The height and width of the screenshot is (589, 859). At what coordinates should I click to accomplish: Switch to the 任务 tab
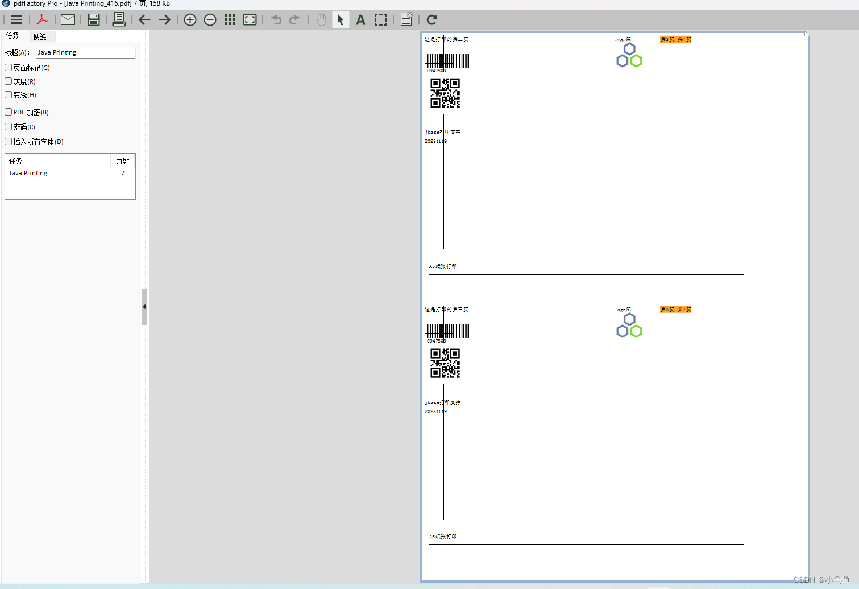coord(13,36)
